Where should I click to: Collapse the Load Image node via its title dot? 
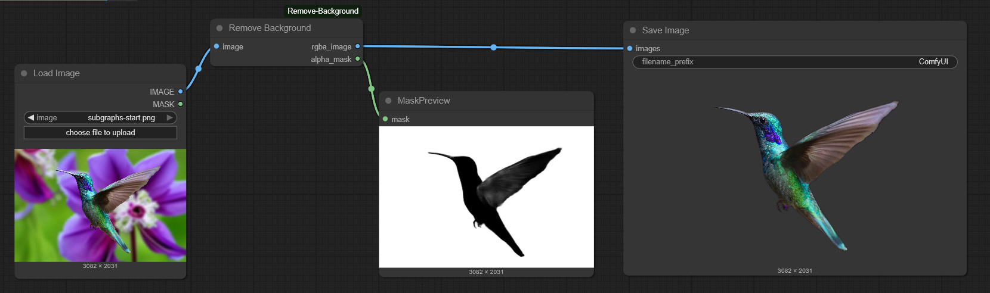point(24,73)
